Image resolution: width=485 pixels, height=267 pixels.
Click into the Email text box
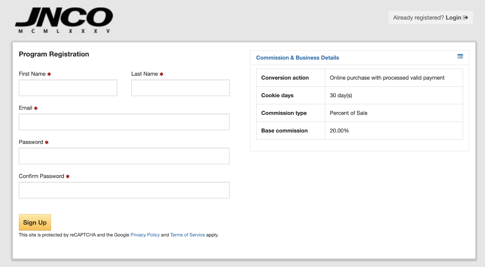pyautogui.click(x=124, y=122)
